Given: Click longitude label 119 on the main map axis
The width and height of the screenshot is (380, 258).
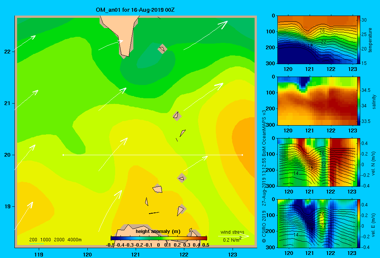Looking at the screenshot, I should [39, 254].
